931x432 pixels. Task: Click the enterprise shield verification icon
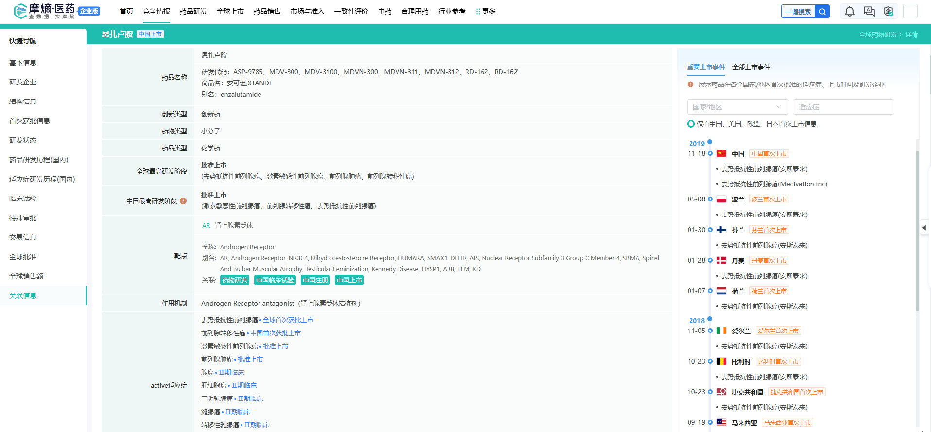click(888, 11)
